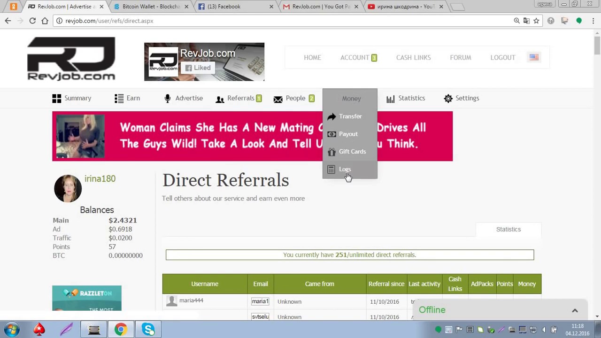Click the pink mating banner ad
601x338 pixels.
click(x=252, y=136)
